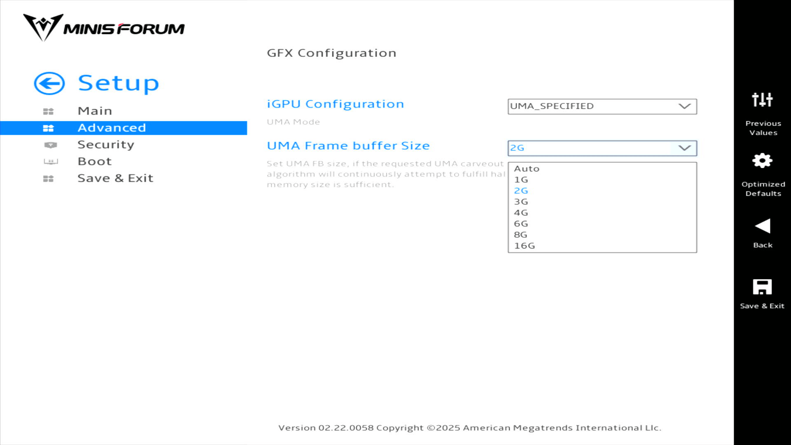
Task: Click the UMA_SPECIFIED dropdown chevron arrow
Action: pyautogui.click(x=684, y=106)
